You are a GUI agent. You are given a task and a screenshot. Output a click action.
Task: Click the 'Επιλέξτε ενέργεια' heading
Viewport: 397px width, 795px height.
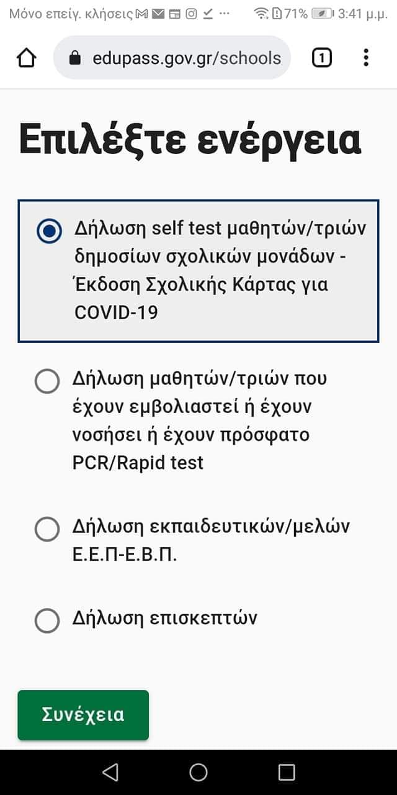tap(190, 140)
